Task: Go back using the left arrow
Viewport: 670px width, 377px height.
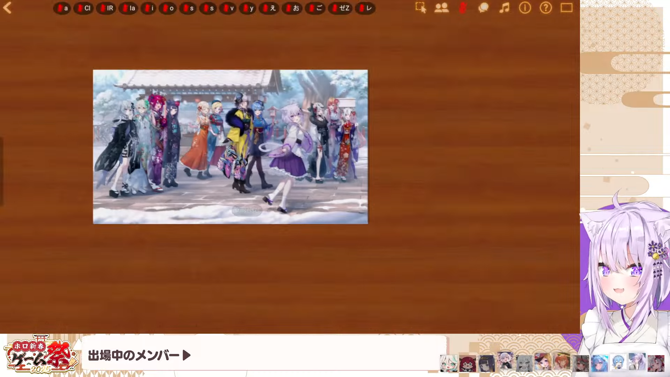Action: [7, 8]
